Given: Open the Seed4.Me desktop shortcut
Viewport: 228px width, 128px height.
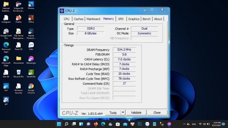Looking at the screenshot, I should point(31,73).
